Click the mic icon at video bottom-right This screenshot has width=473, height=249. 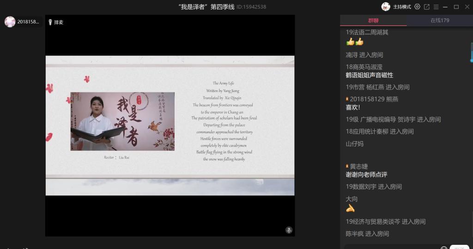pyautogui.click(x=289, y=230)
